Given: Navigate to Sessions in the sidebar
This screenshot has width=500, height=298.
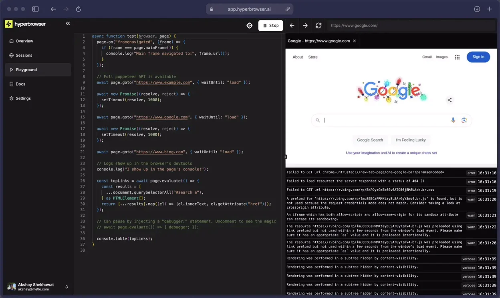Looking at the screenshot, I should [x=23, y=55].
